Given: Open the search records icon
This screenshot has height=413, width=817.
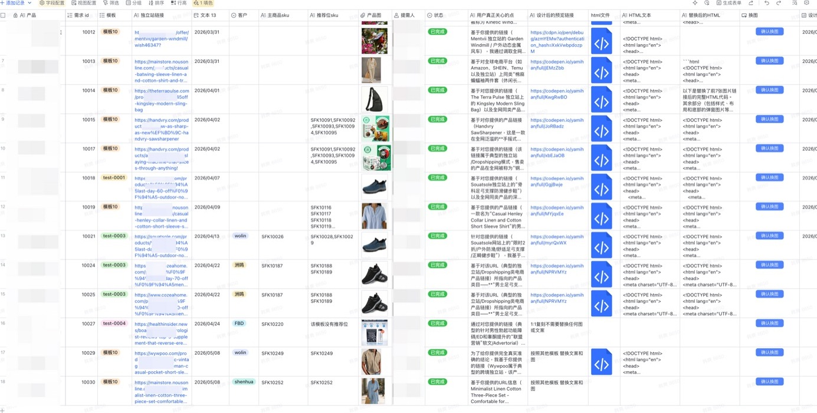Looking at the screenshot, I should (795, 3).
